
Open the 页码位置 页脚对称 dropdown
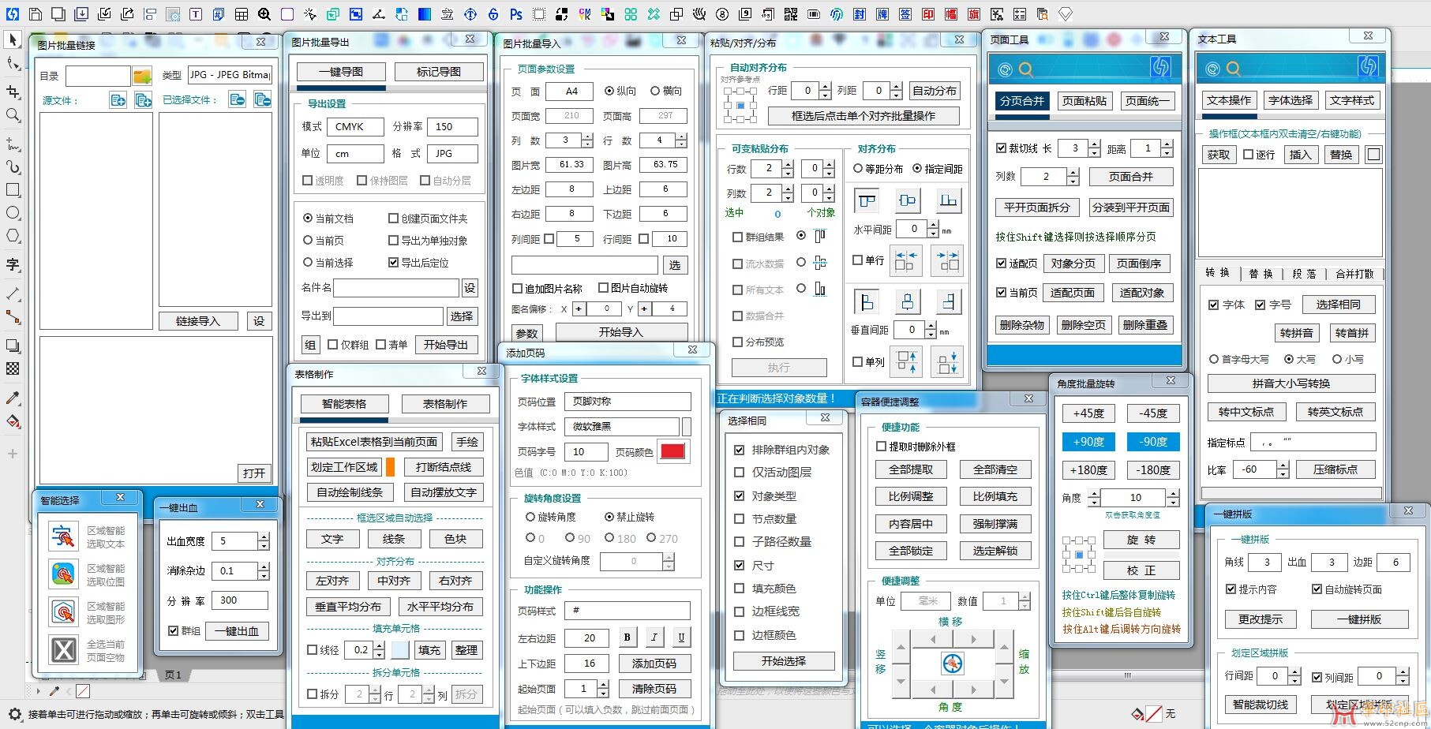(x=627, y=402)
